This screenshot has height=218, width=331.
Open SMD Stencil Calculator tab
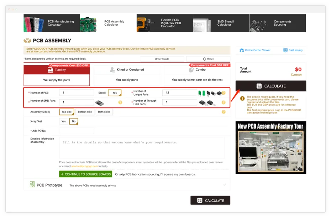[x=221, y=23]
